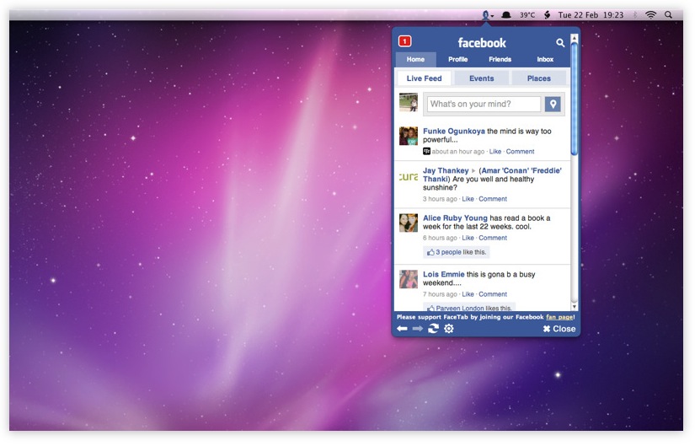Comment on Funke Ogunkoya's post

520,152
